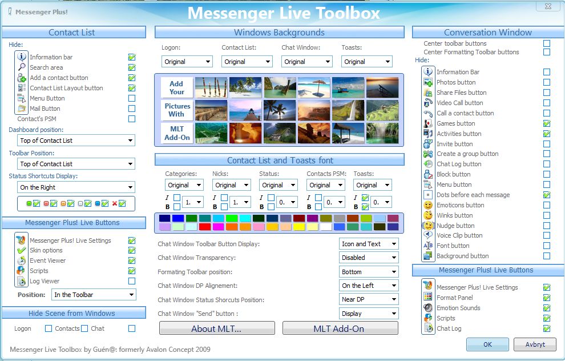Click the Games button icon

pyautogui.click(x=428, y=123)
